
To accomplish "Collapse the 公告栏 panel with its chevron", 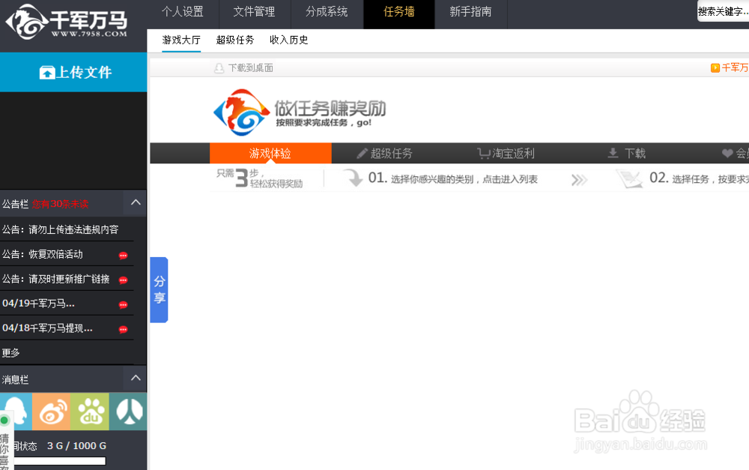I will click(x=136, y=202).
